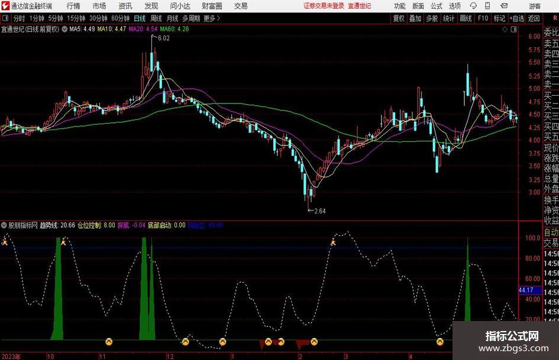This screenshot has height=360, width=559.
Task: Click the 证券交易未登录 login status text
Action: tap(323, 6)
